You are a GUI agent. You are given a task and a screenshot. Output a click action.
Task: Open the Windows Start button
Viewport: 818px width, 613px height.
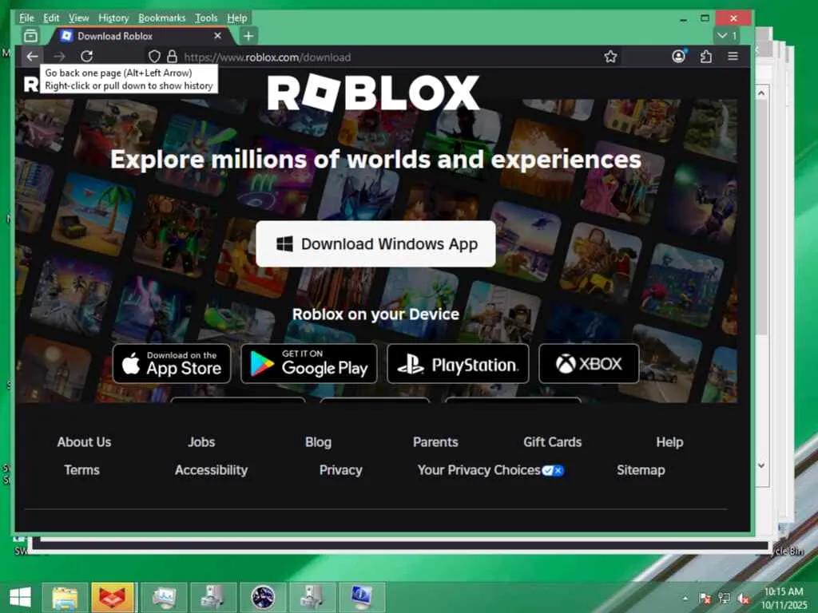[x=20, y=597]
